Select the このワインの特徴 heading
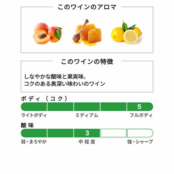This screenshot has height=174, width=174. [x=87, y=62]
